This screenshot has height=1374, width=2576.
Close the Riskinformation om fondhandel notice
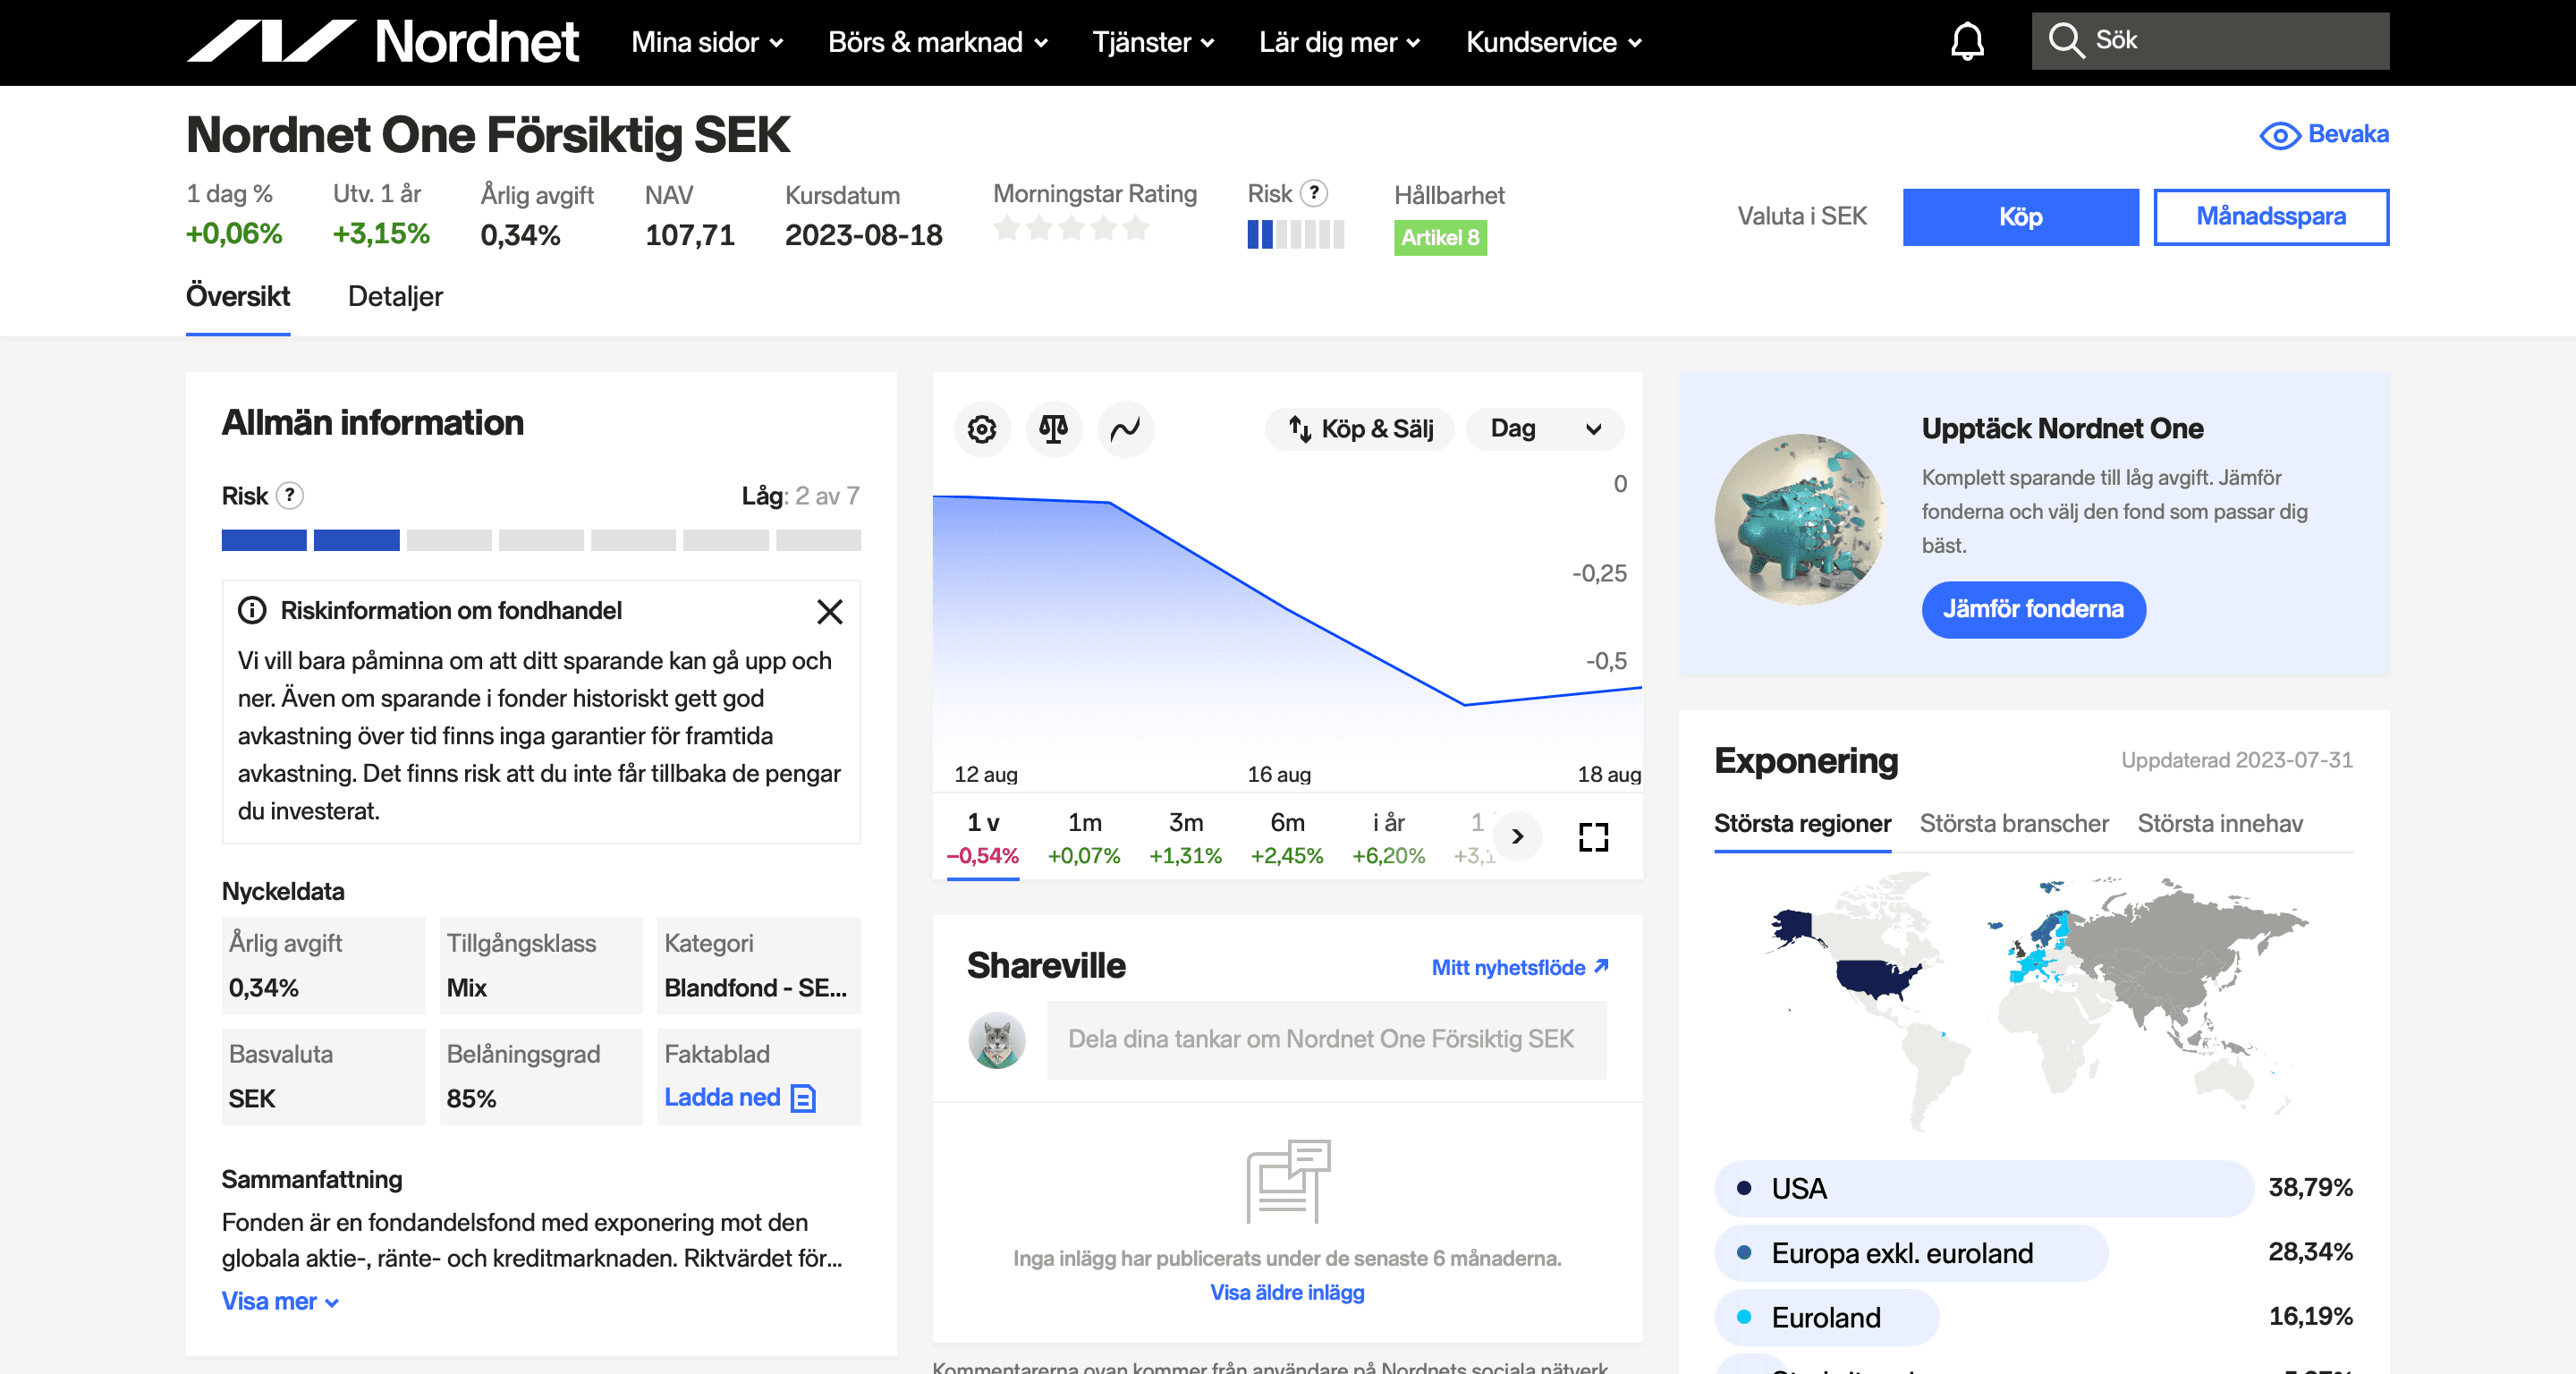point(829,611)
